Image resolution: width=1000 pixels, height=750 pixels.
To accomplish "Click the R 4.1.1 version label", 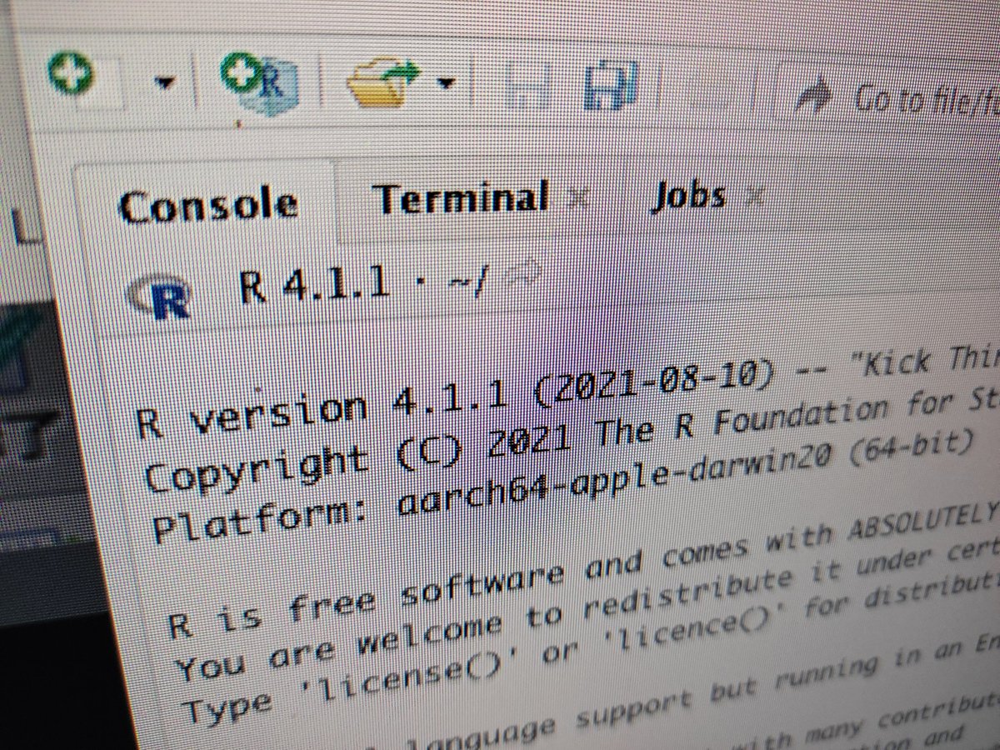I will click(314, 285).
